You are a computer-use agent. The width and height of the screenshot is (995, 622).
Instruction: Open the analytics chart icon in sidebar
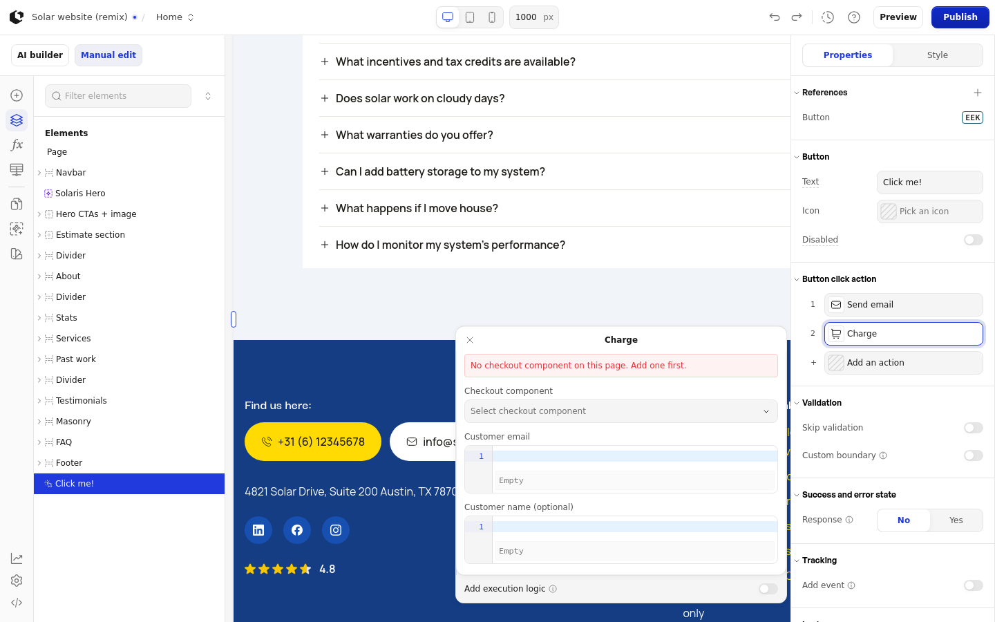(17, 558)
